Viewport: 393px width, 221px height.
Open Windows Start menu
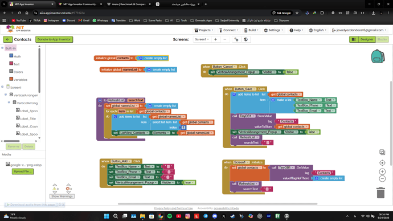click(107, 216)
